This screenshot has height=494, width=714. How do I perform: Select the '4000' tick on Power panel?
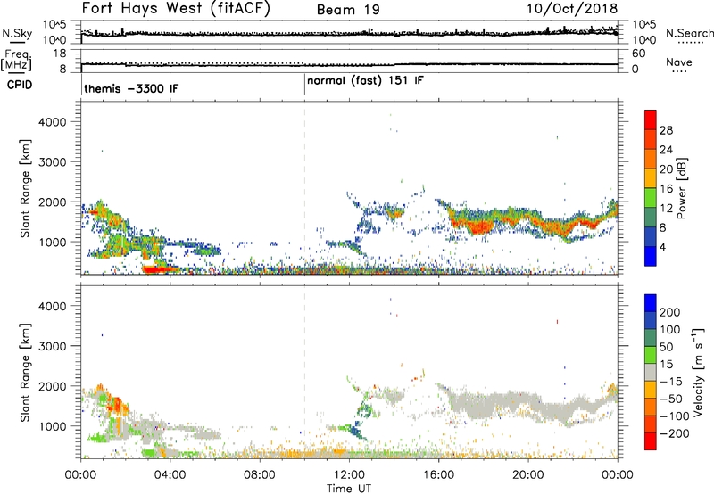click(x=52, y=122)
